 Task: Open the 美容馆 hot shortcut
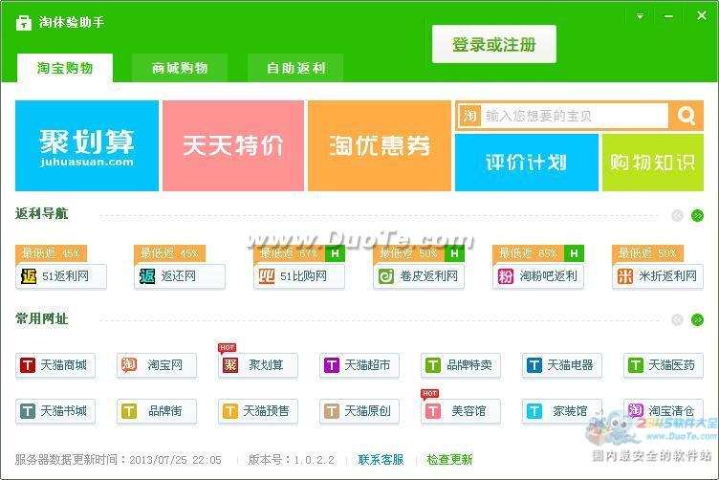(461, 411)
